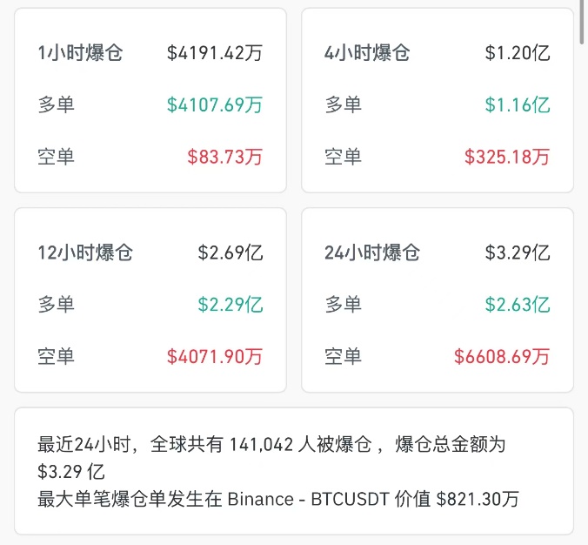Click the 12-hour long value $2.29亿
The image size is (588, 545).
point(230,305)
